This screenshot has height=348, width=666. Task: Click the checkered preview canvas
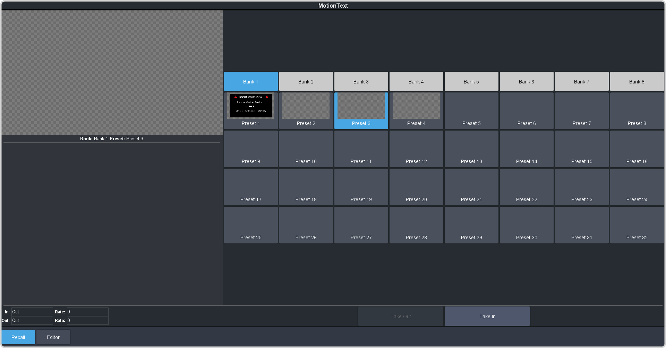pos(112,73)
